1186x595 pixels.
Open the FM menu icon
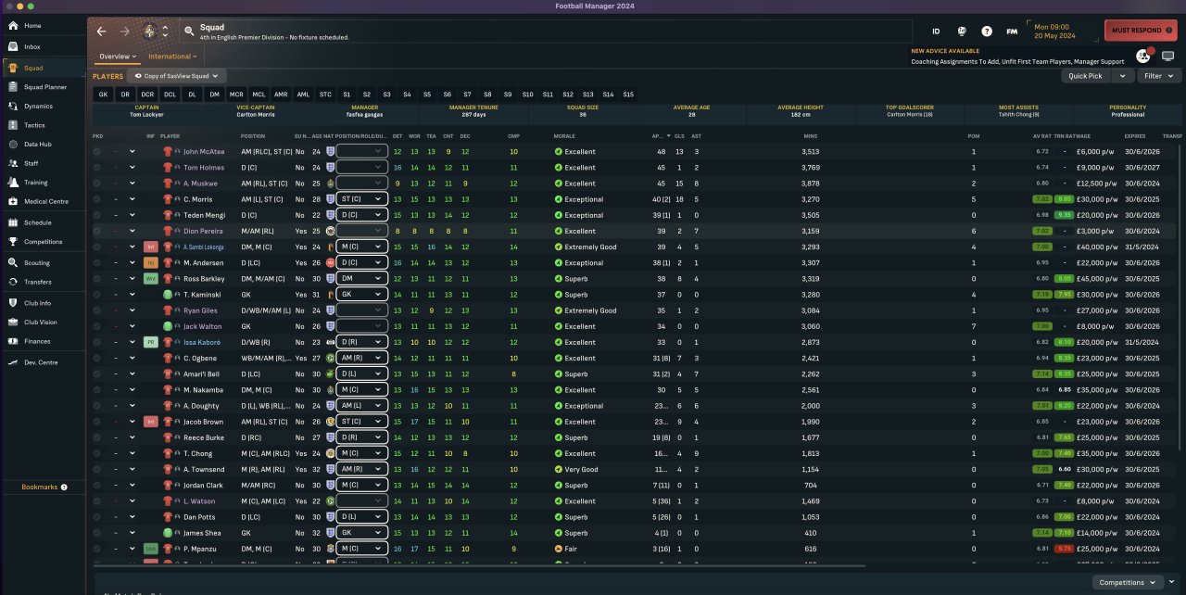tap(1012, 32)
